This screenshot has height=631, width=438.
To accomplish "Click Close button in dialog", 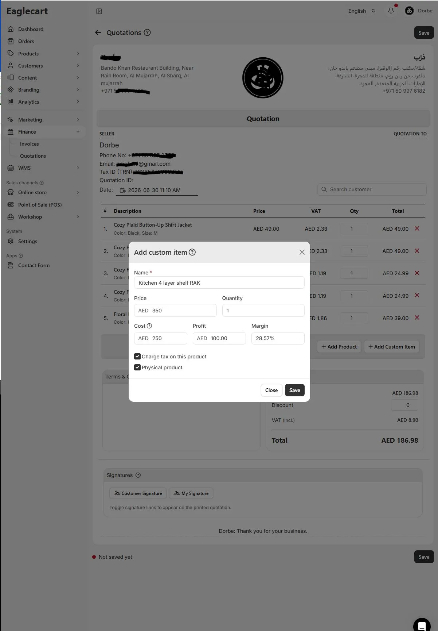I will click(x=271, y=390).
